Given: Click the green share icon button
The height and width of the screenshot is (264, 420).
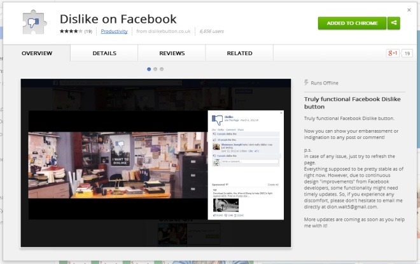Looking at the screenshot, I should point(395,23).
